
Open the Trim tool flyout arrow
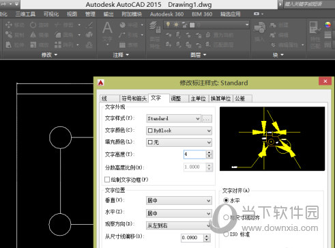[79, 25]
